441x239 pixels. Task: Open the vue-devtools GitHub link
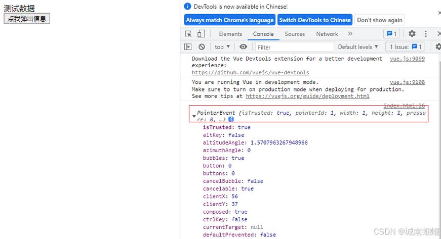tap(250, 73)
